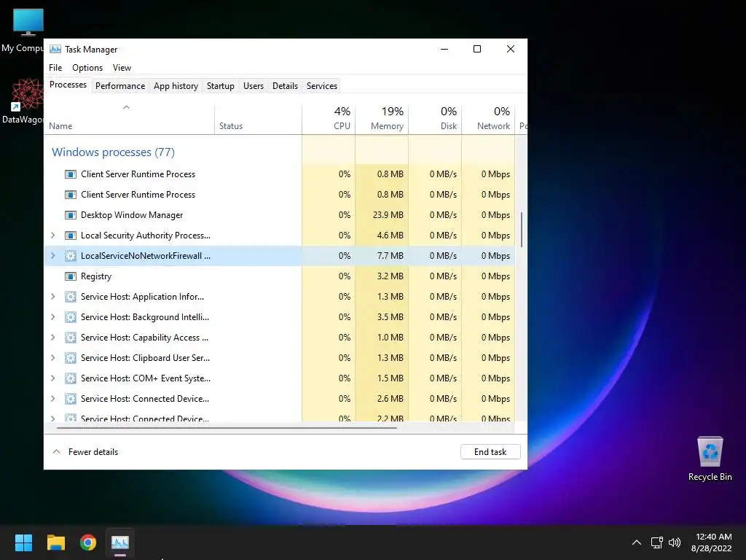Expand Service Host: Clipboard User Ser... row
Image resolution: width=746 pixels, height=560 pixels.
tap(52, 358)
